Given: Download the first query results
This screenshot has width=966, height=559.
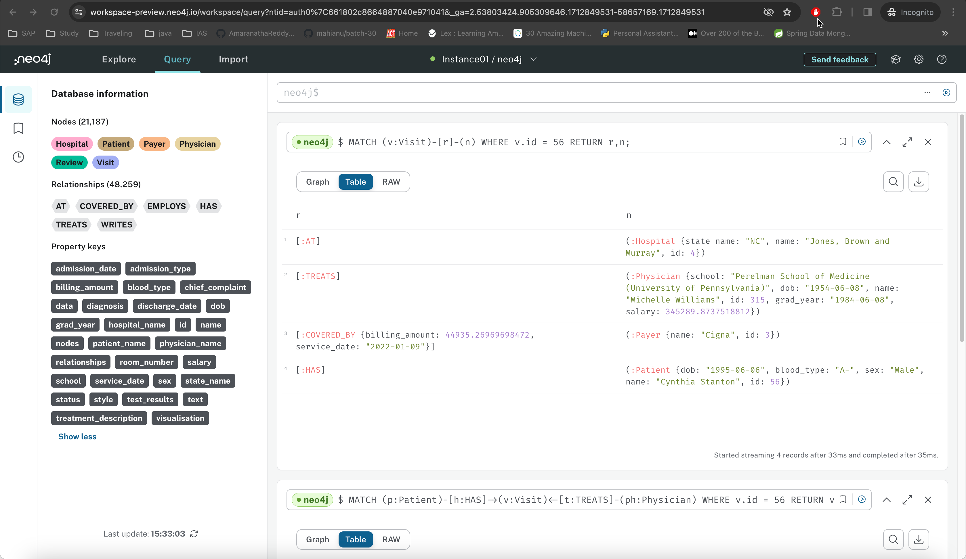Looking at the screenshot, I should (919, 182).
